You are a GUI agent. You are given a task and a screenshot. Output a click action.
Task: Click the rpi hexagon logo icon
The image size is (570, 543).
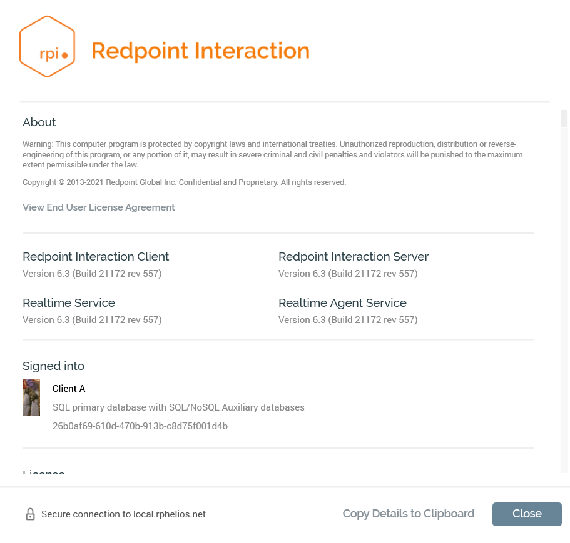[47, 46]
